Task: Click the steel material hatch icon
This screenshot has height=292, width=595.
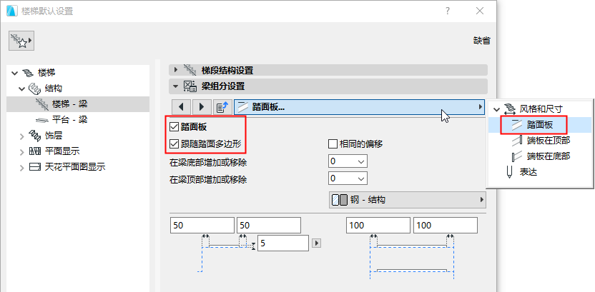Action: (x=340, y=200)
